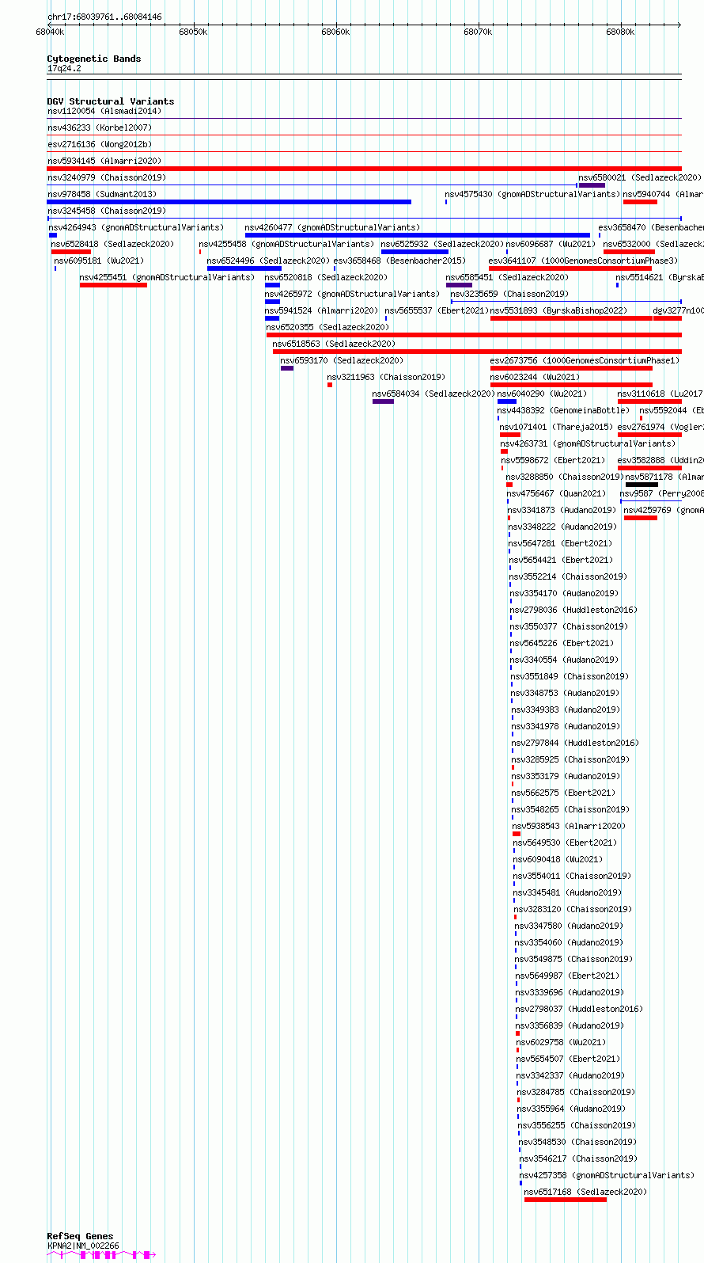Open the esv2716136 (Wong2012b) variant label
704x1263 pixels.
pos(99,144)
